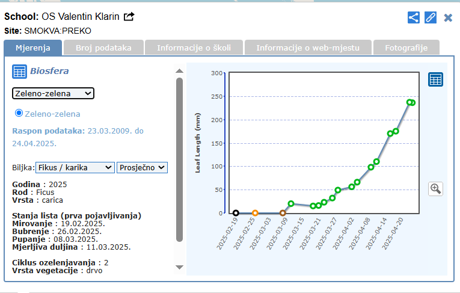
Task: Select the Informacije o web-mjestu tab
Action: pos(308,48)
